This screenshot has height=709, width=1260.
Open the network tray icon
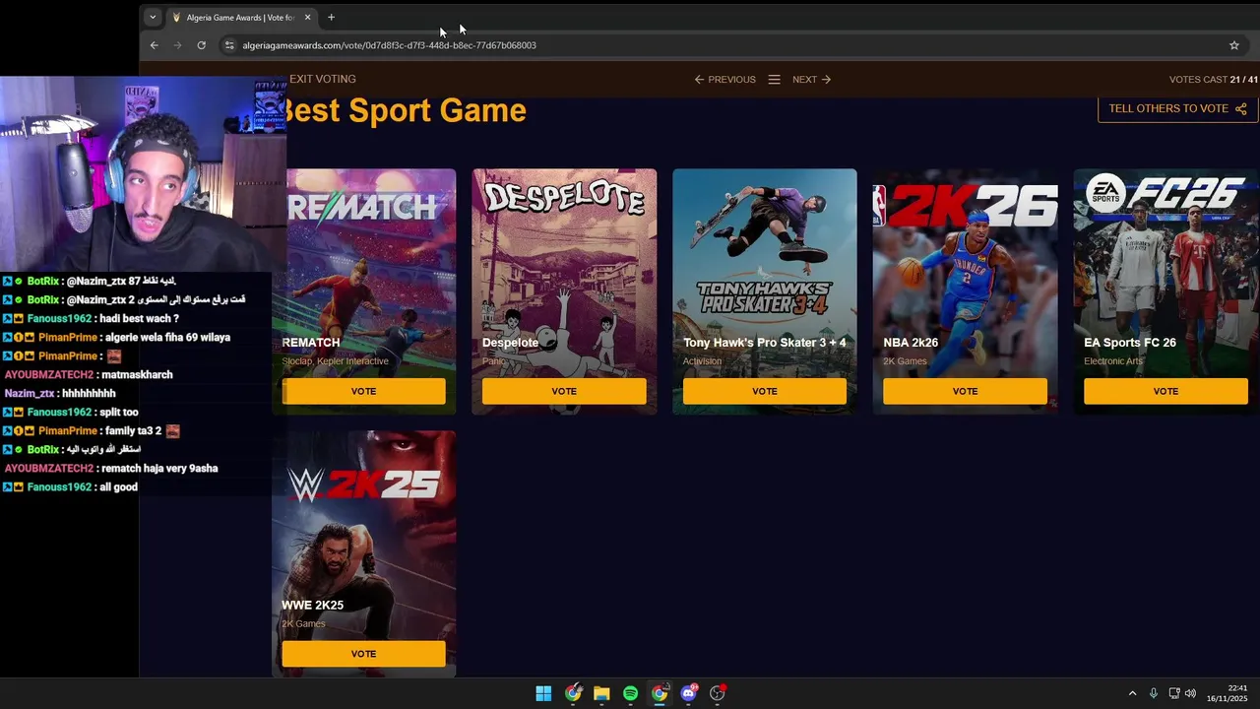pos(1174,693)
